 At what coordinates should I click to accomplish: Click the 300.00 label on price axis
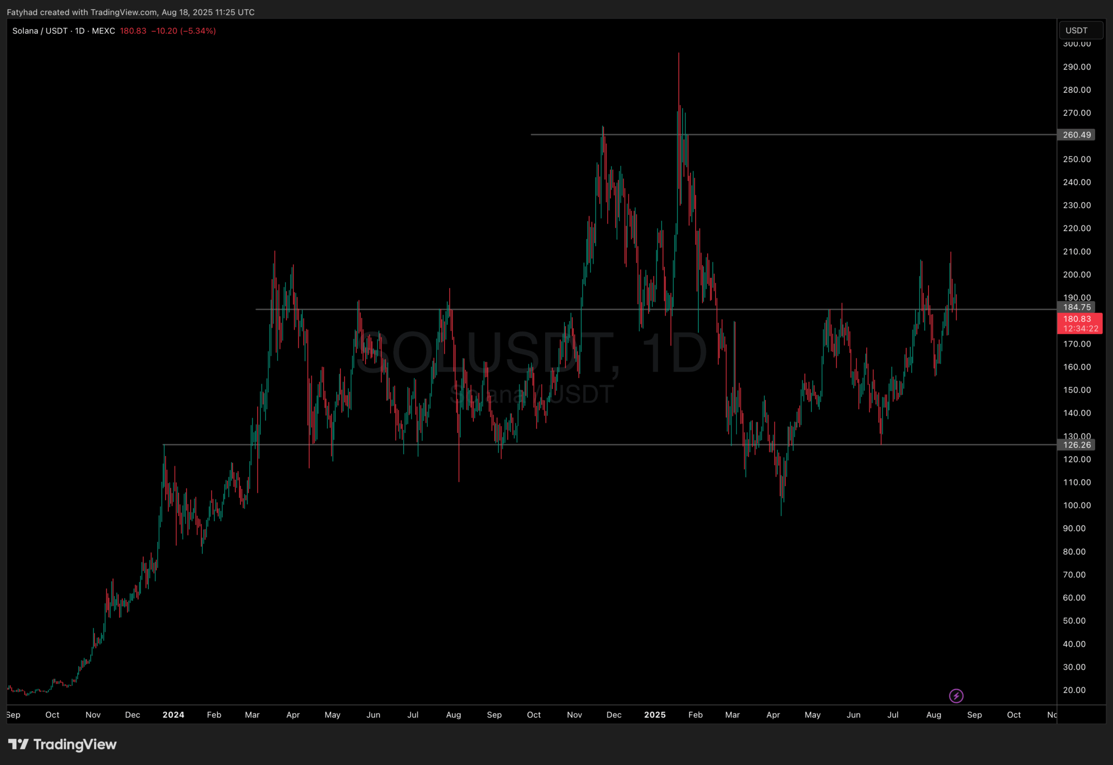coord(1077,44)
